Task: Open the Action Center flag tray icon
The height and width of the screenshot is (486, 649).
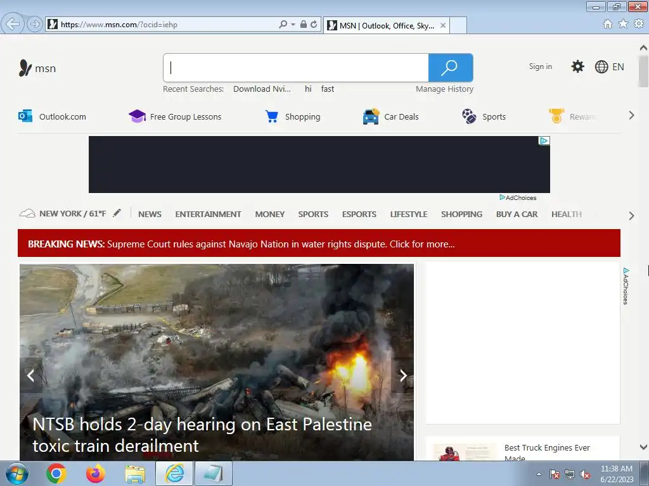Action: pos(555,474)
